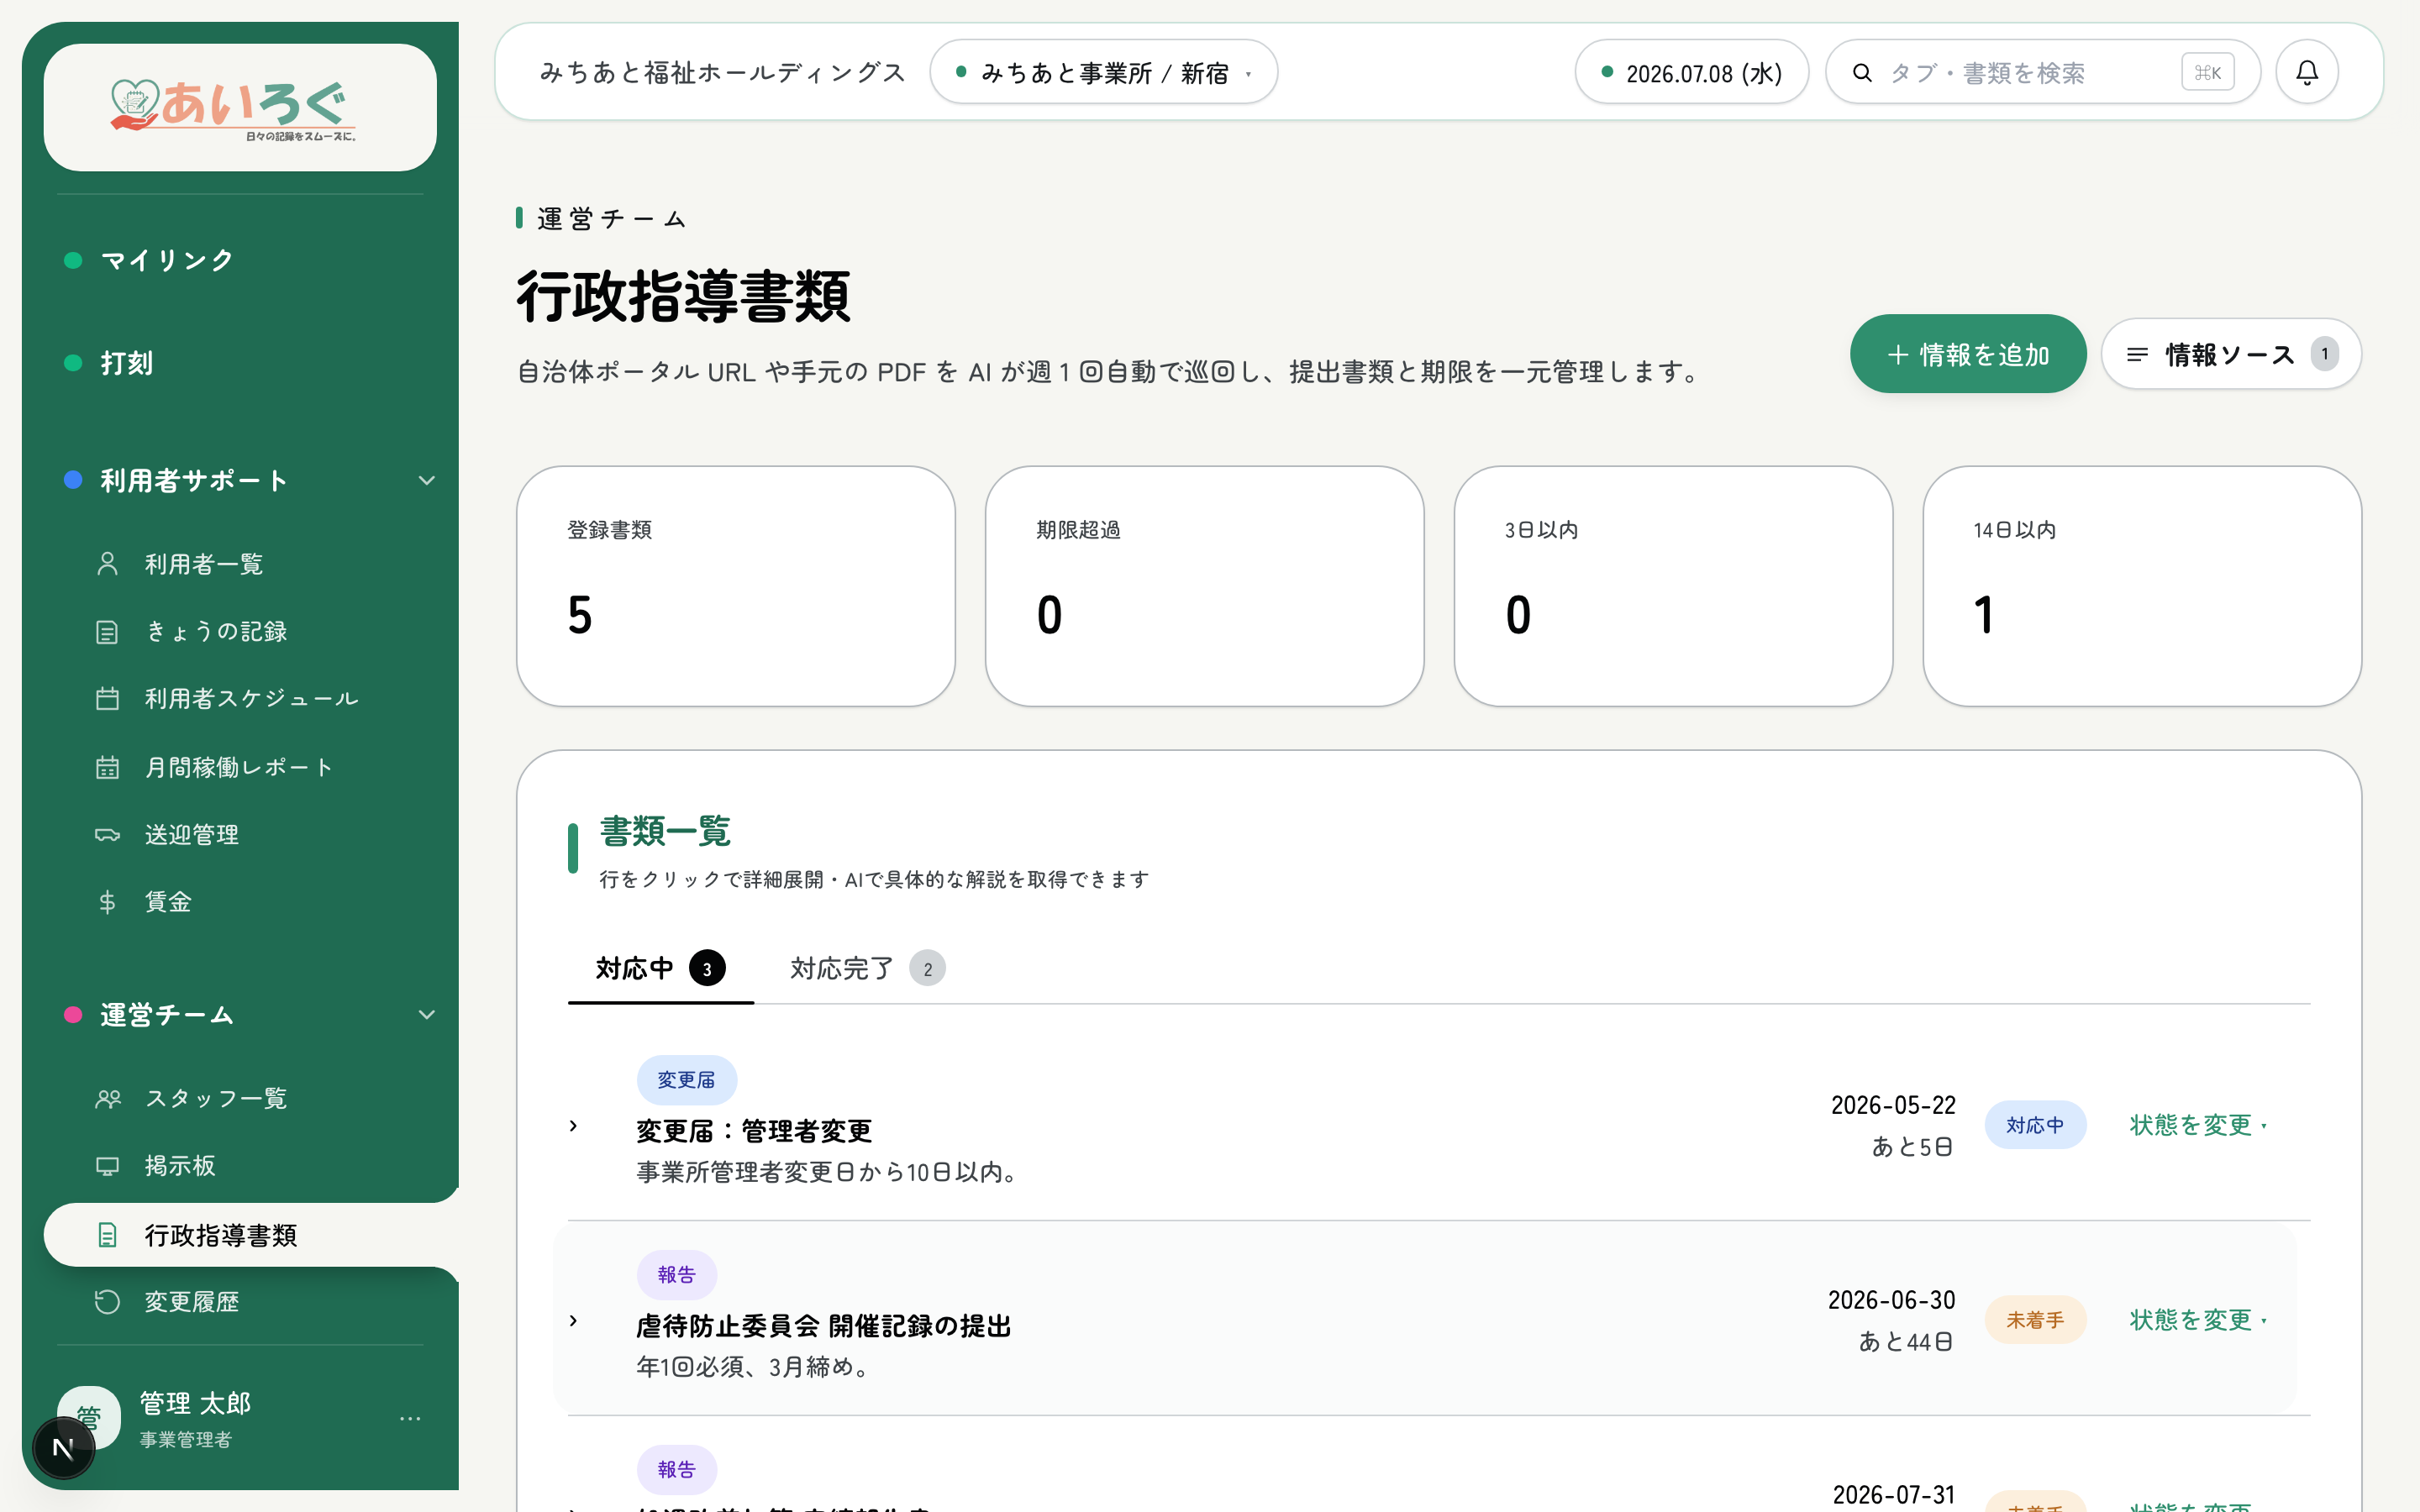Select 行政指導書類 in the sidebar

(250, 1235)
